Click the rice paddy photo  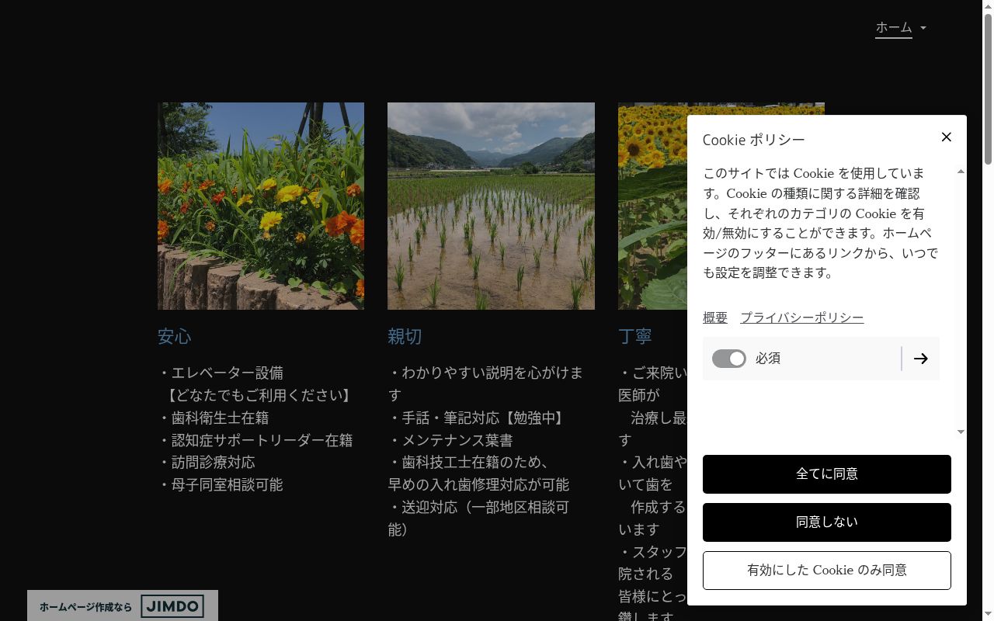pos(491,206)
